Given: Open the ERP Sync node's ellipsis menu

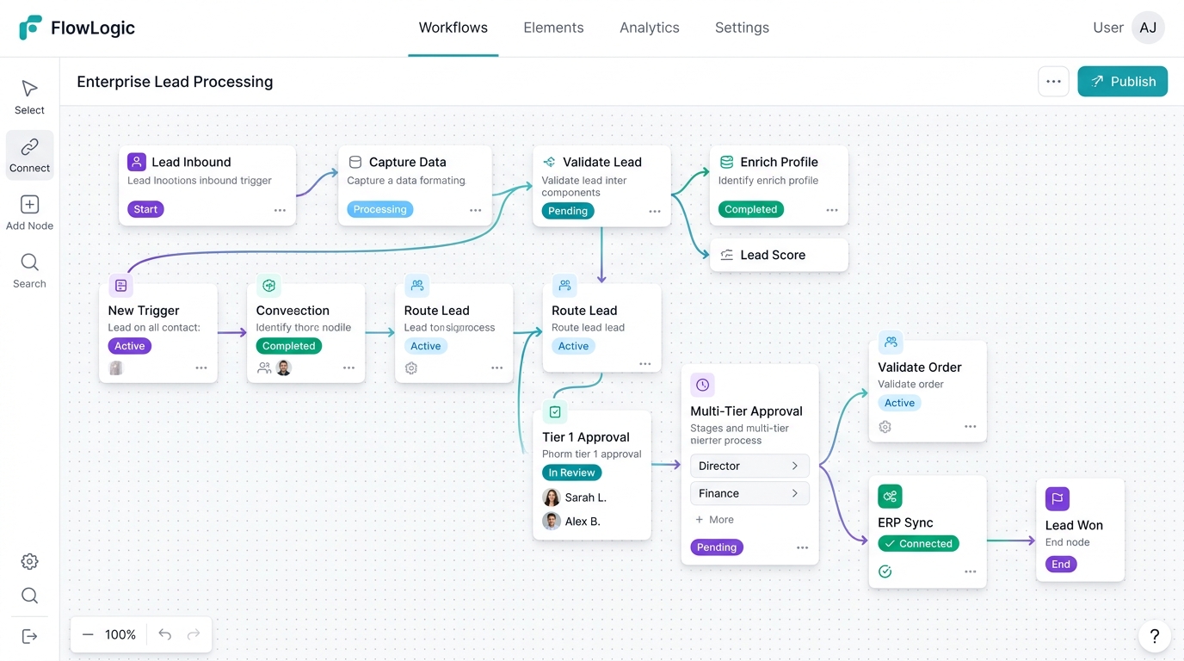Looking at the screenshot, I should click(970, 571).
